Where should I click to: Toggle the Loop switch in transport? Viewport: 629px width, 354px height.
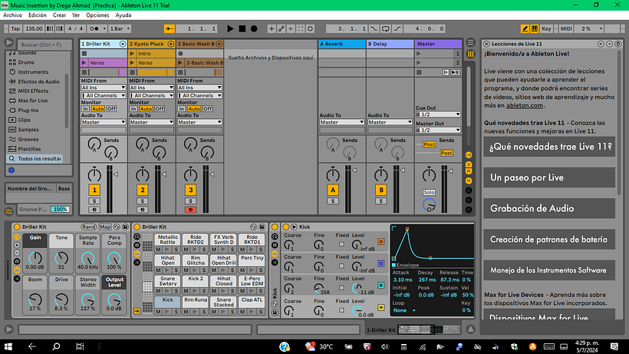click(386, 28)
